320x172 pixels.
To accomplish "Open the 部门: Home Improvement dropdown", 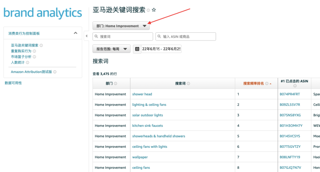I will [x=121, y=26].
